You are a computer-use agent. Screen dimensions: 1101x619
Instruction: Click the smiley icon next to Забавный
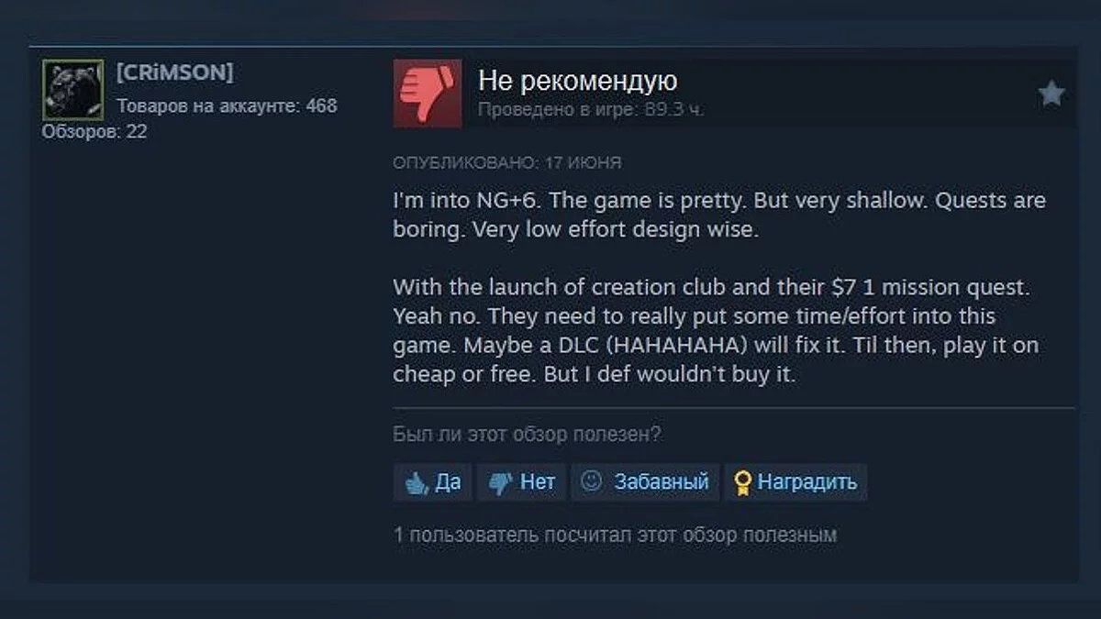pos(592,481)
